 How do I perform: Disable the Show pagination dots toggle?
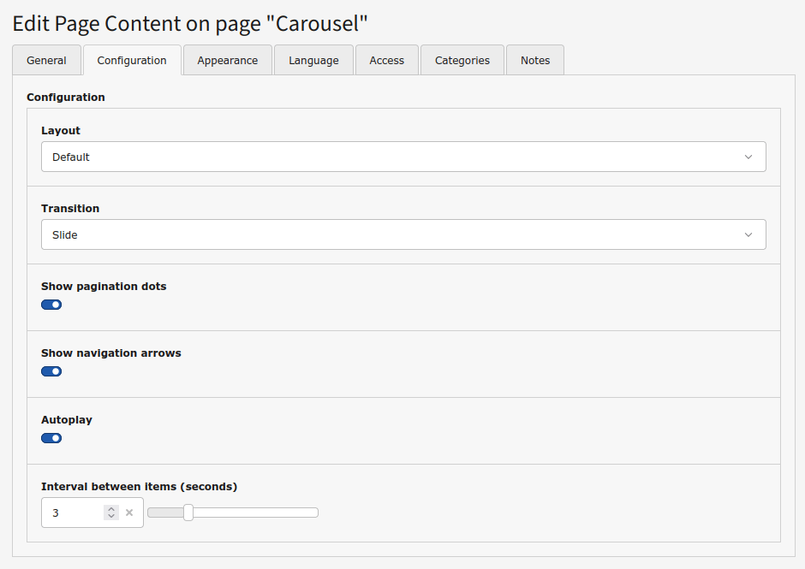point(51,305)
